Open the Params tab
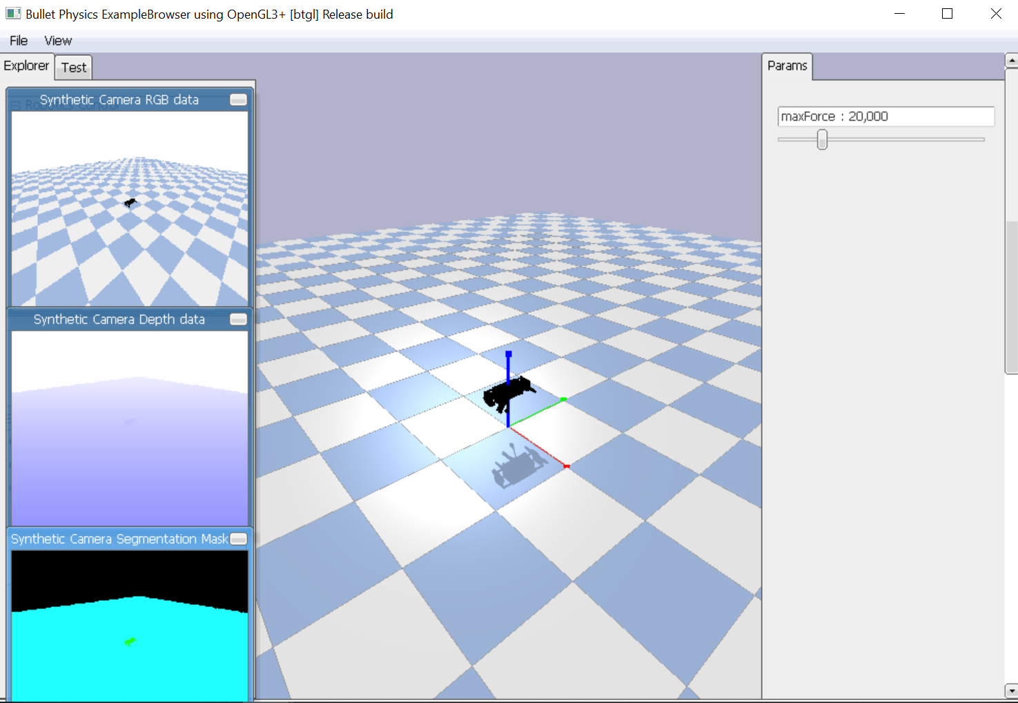This screenshot has width=1018, height=703. point(787,66)
